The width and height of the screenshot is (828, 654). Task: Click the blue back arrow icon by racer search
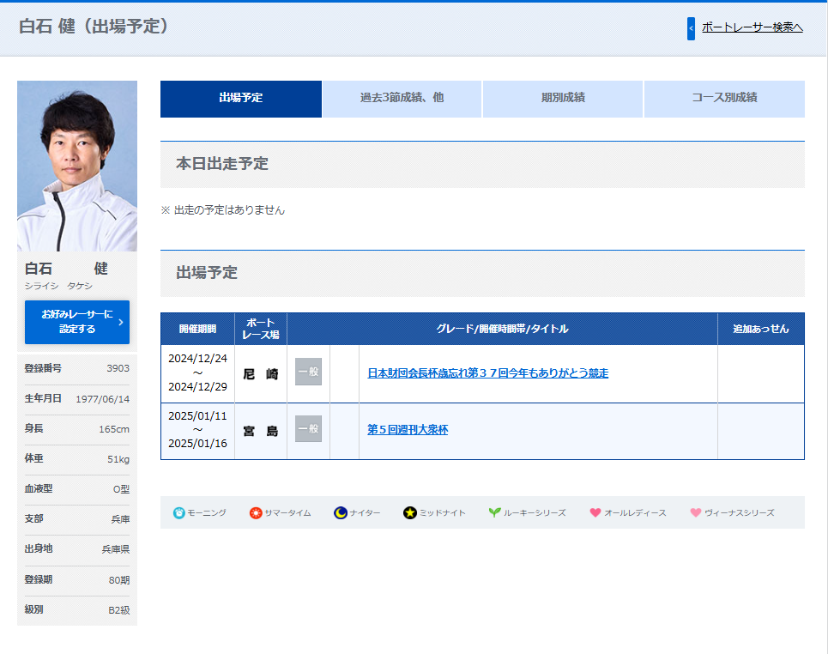tap(691, 28)
